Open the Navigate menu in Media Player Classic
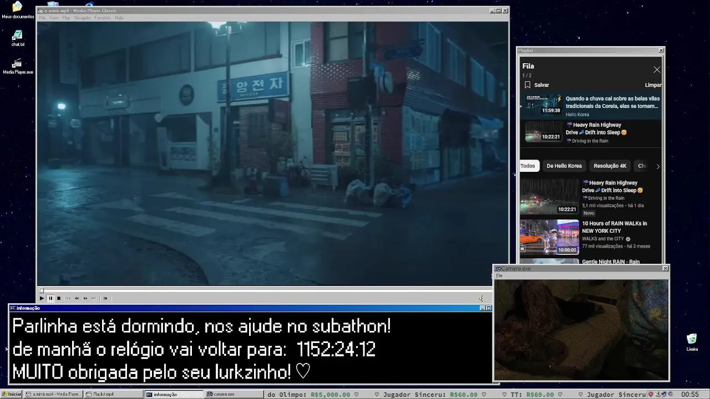 coord(82,18)
